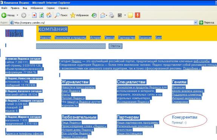Click the Переход go button
The image size is (217, 140).
click(206, 23)
